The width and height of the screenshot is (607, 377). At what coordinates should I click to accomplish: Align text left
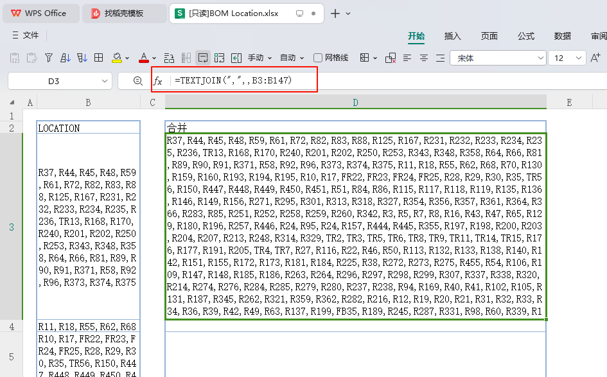pyautogui.click(x=407, y=58)
